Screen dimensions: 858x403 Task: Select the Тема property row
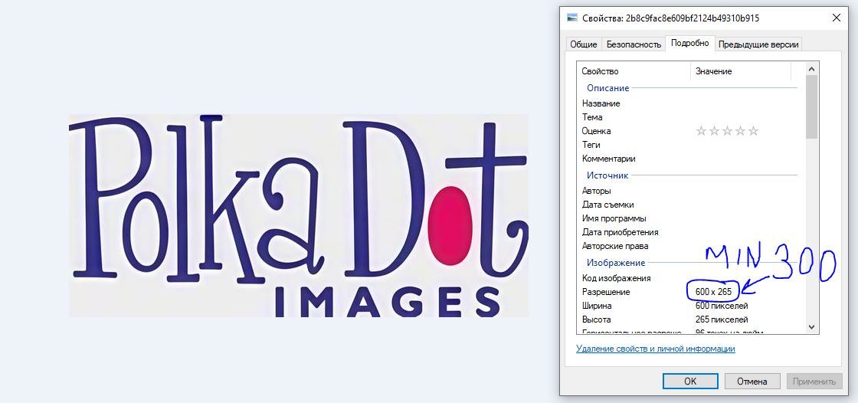(691, 117)
